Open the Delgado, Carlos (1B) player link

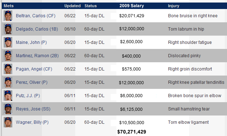coord(37,29)
